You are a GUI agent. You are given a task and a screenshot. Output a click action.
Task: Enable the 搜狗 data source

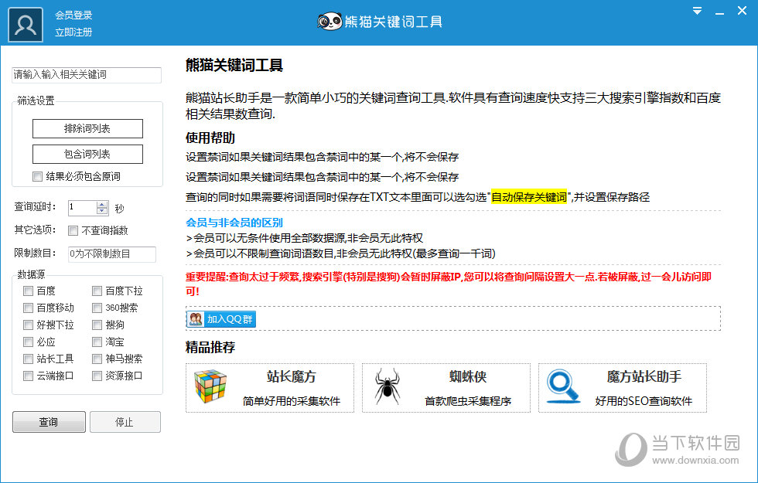97,325
